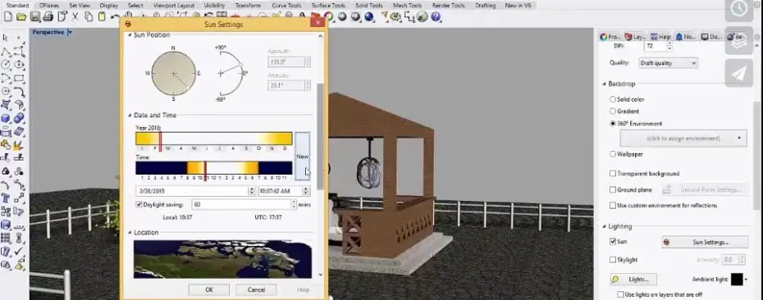Select the arrow pointer tool in left sidebar
Image resolution: width=763 pixels, height=300 pixels.
point(6,39)
